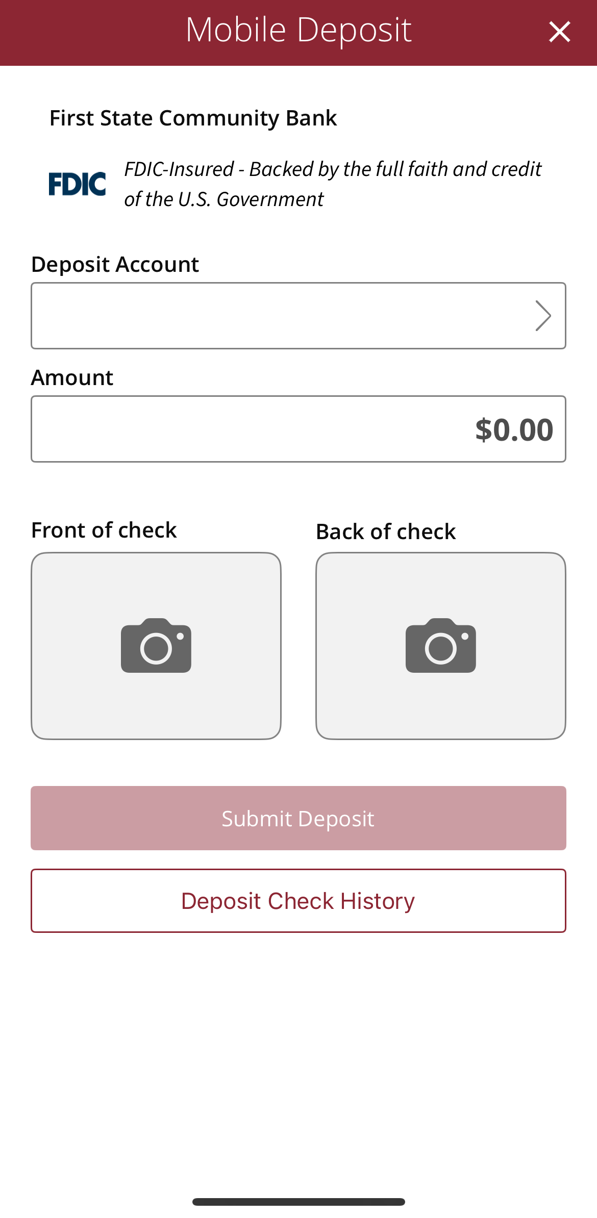Tap the Deposit Account label
Screen dimensions: 597x1218
pyautogui.click(x=115, y=264)
